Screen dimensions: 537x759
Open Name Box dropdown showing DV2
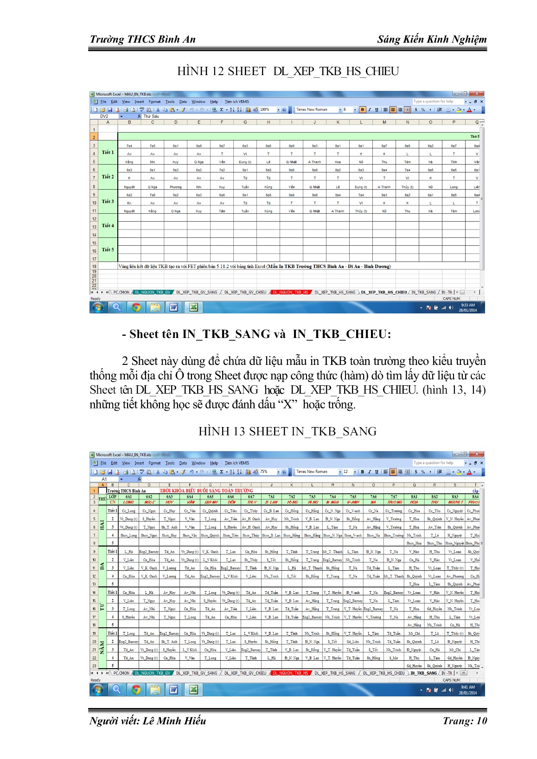(121, 116)
